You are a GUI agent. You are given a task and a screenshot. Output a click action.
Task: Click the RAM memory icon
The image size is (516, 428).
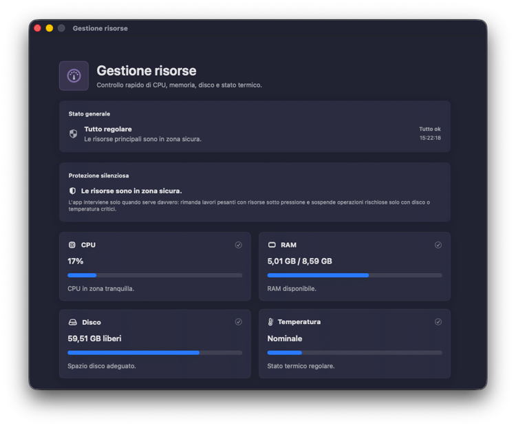[272, 245]
